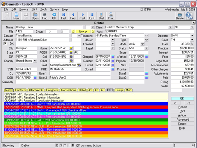Viewport: 197px width, 148px height.
Task: Launch Find via the binoculars icon
Action: pos(44,16)
